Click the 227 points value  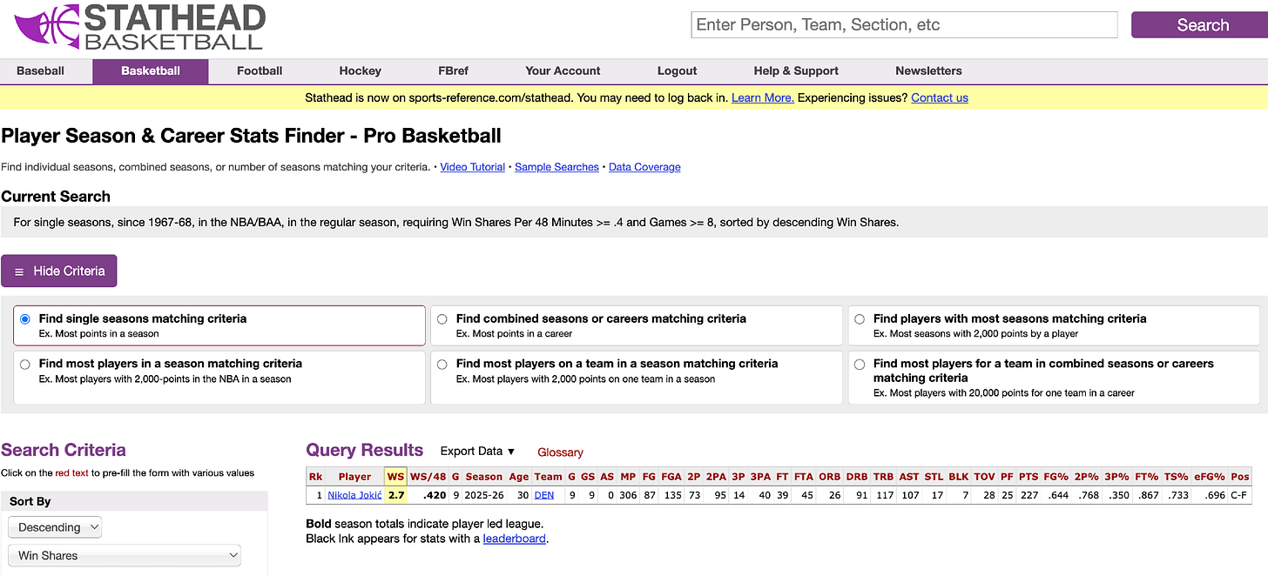tap(1029, 495)
